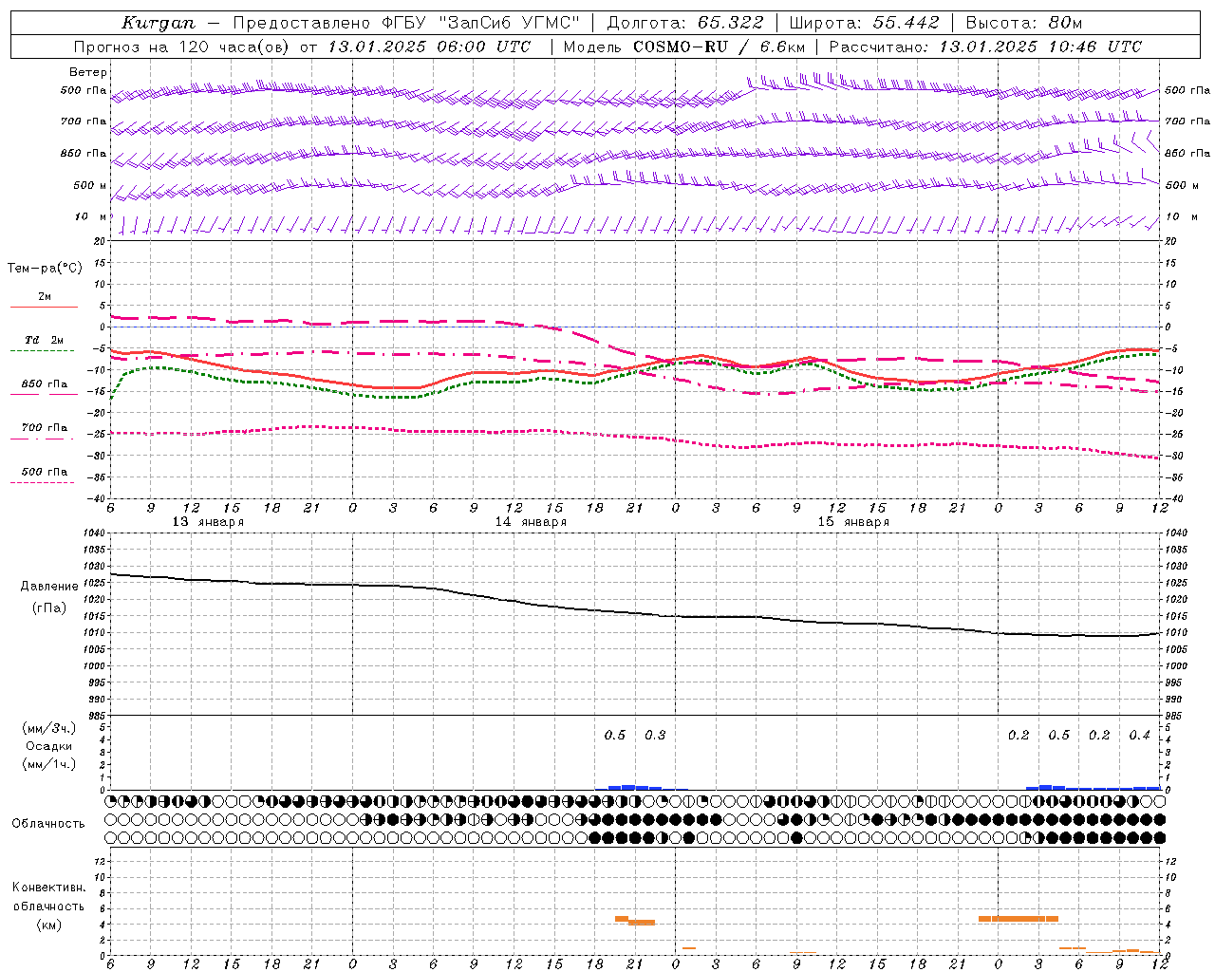Click '1040' on the left pressure axis
Image resolution: width=1215 pixels, height=972 pixels.
(x=94, y=533)
